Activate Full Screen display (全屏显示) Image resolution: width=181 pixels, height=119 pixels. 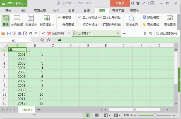pyautogui.click(x=31, y=21)
